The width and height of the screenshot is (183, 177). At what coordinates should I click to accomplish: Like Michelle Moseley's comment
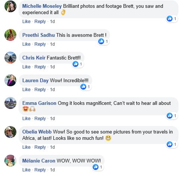point(26,22)
